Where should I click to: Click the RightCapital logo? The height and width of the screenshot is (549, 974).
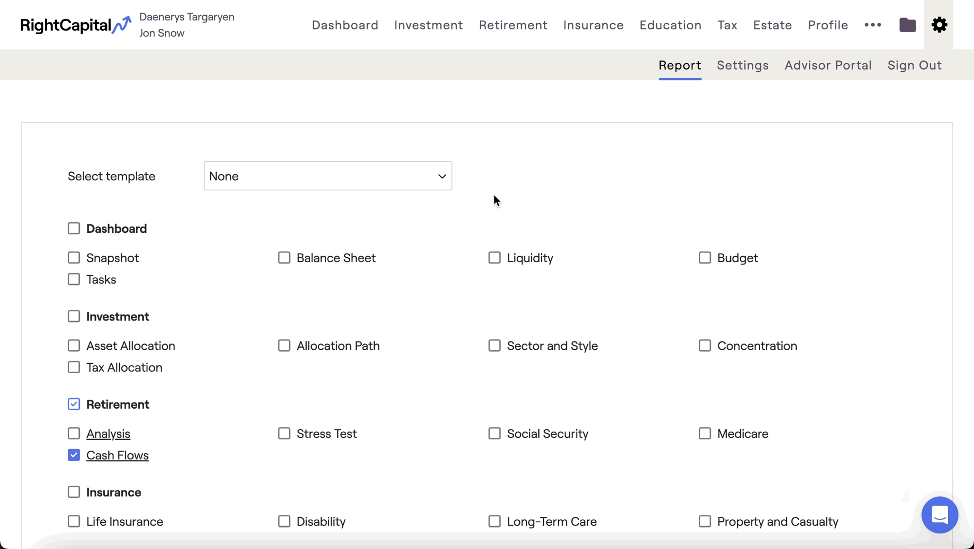tap(75, 25)
